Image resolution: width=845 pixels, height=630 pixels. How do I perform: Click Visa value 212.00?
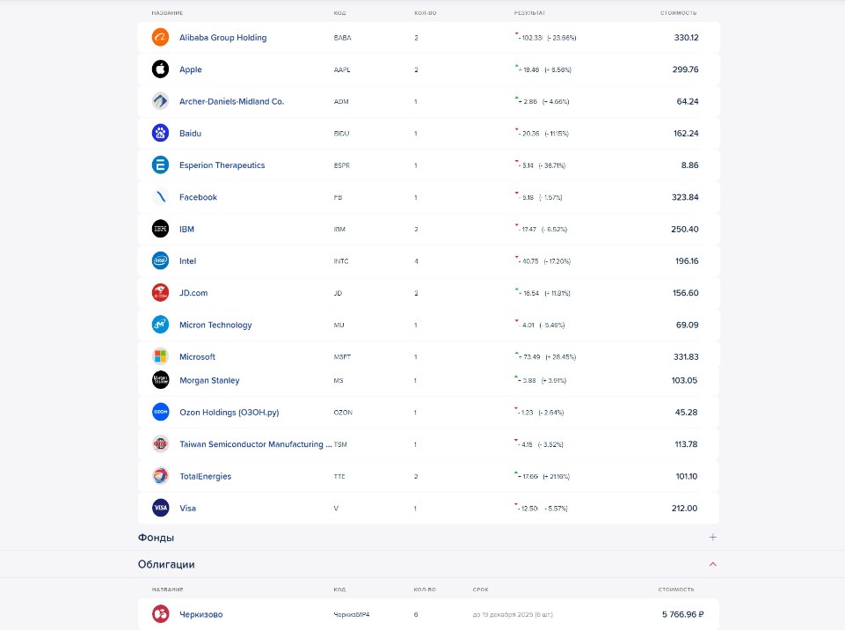pyautogui.click(x=684, y=508)
